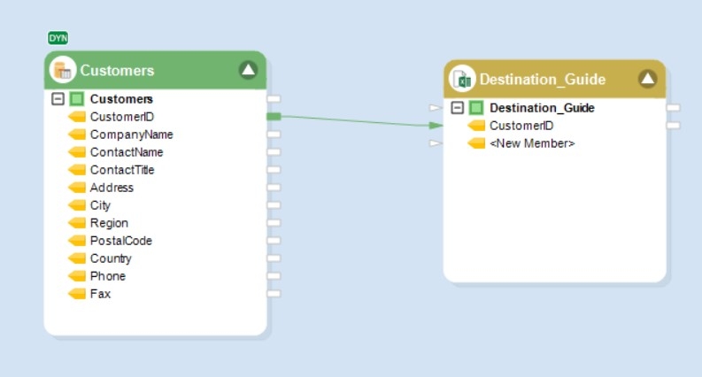Click the <New Member> field icon
The image size is (702, 377).
pos(476,143)
